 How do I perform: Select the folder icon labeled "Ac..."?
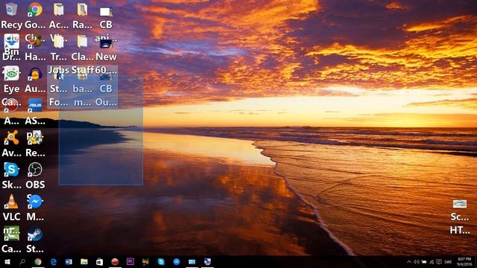point(58,10)
